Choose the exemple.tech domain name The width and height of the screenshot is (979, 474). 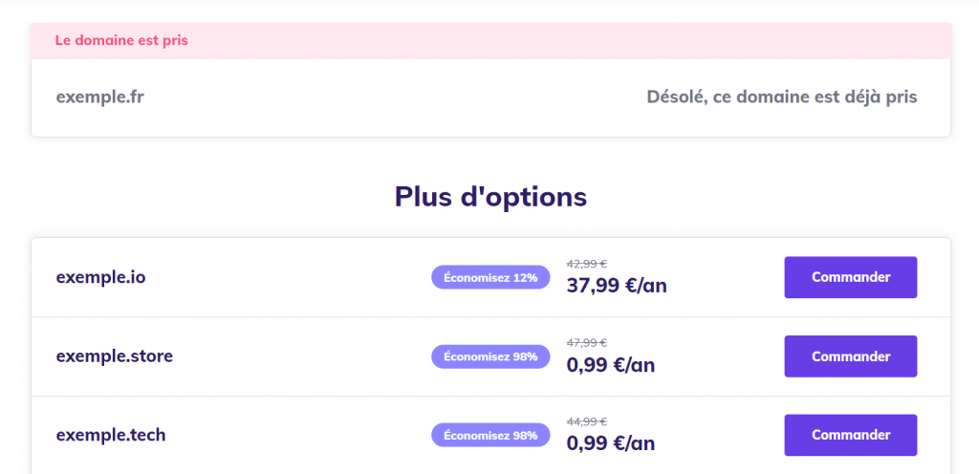coord(111,435)
